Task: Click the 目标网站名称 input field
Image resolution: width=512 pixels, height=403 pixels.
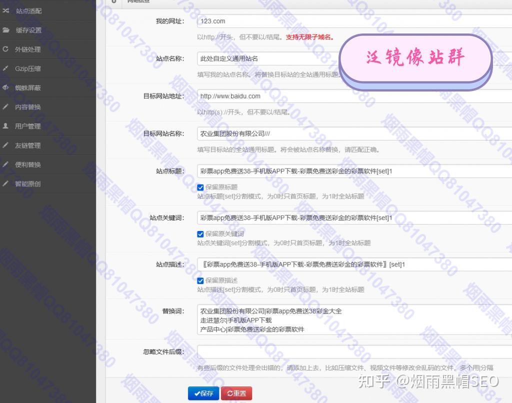Action: 354,133
